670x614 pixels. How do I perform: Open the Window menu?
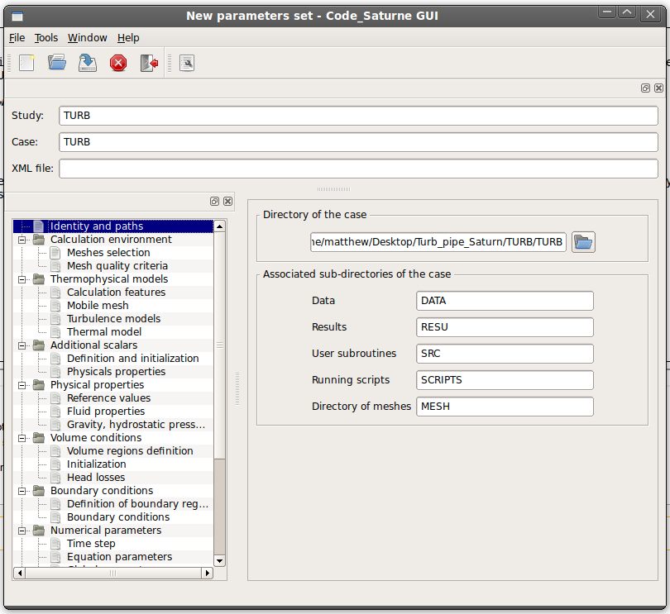[88, 38]
